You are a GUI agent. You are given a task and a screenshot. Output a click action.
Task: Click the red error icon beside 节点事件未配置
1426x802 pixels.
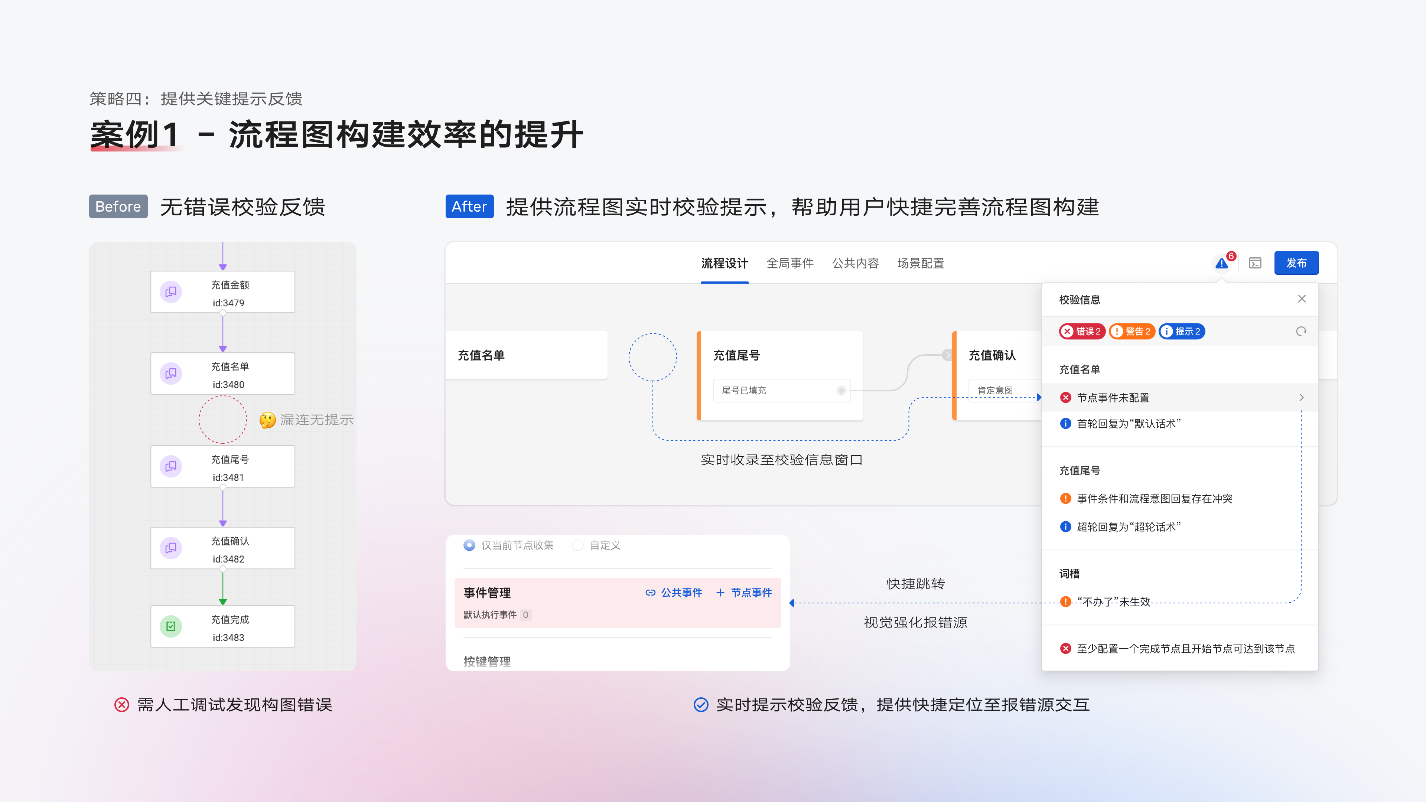1065,397
